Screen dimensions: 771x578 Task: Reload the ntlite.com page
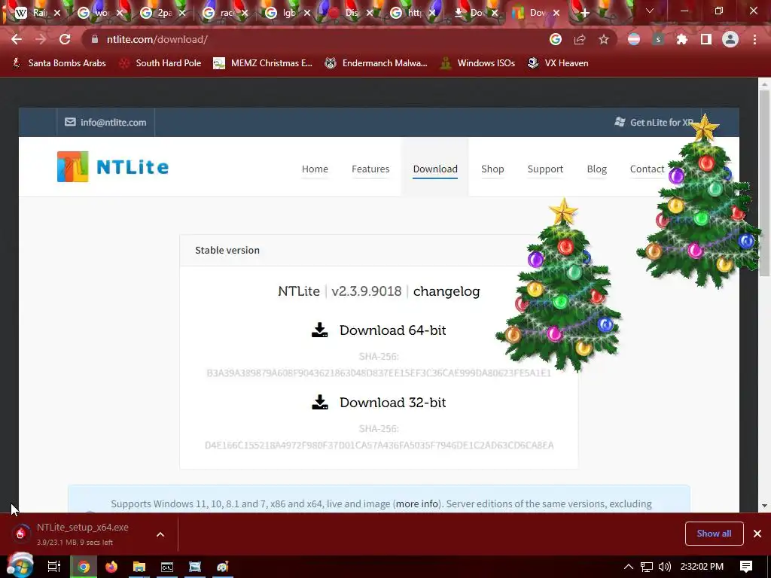(x=65, y=39)
